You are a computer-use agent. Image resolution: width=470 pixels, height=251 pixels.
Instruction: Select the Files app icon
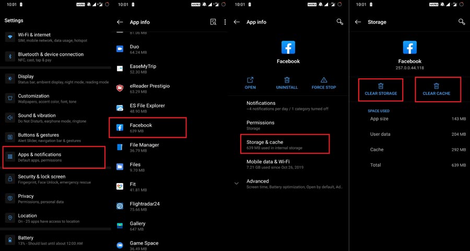[120, 167]
